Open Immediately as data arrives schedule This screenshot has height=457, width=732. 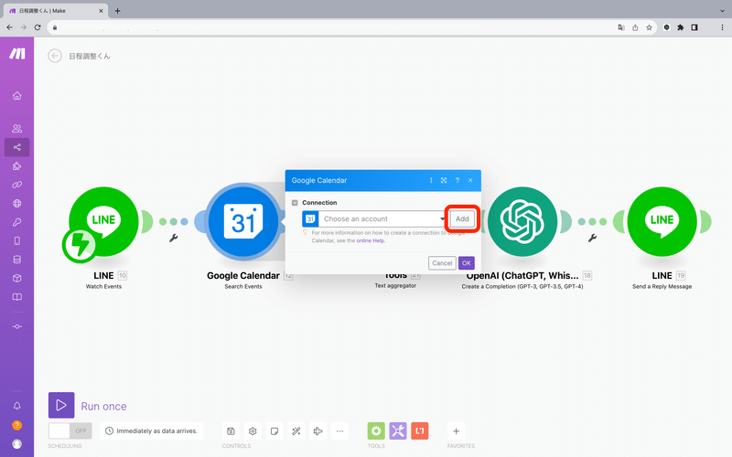point(152,430)
